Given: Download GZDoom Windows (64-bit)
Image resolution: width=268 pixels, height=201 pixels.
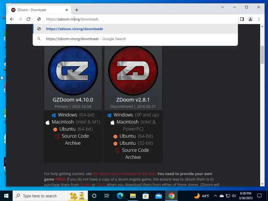Looking at the screenshot, I should point(76,115).
